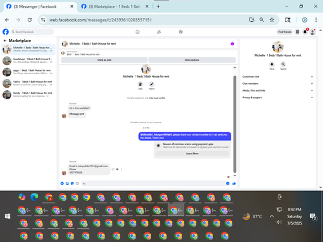View site information icon in address bar

pyautogui.click(x=43, y=20)
